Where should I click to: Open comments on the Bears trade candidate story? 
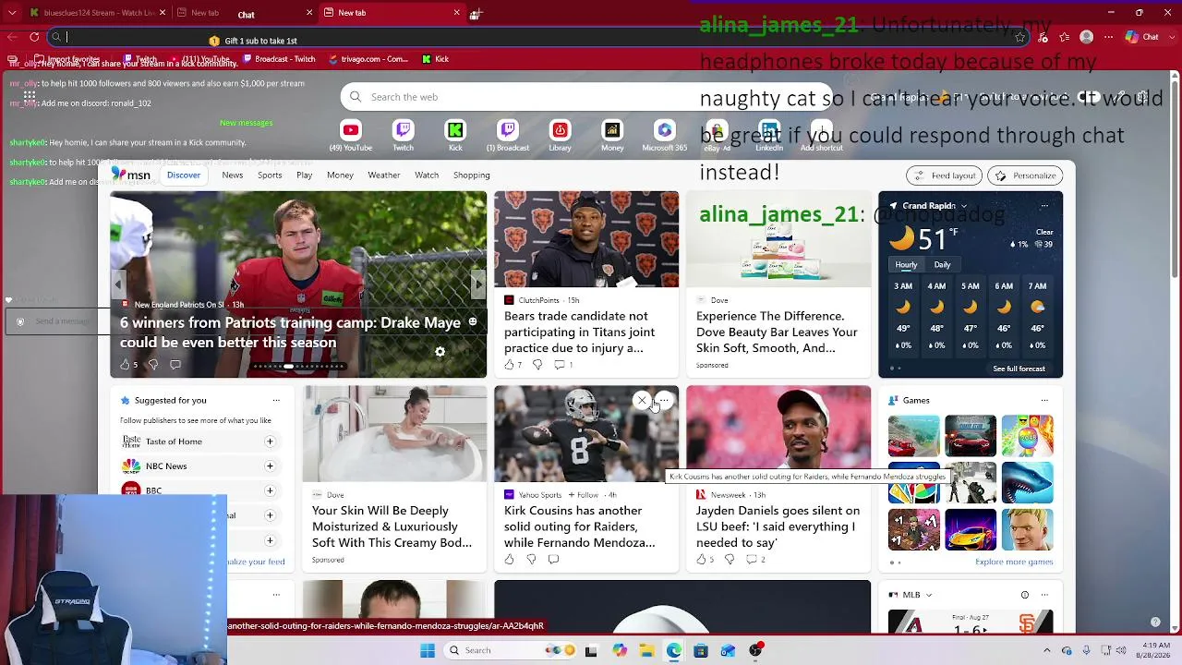559,365
